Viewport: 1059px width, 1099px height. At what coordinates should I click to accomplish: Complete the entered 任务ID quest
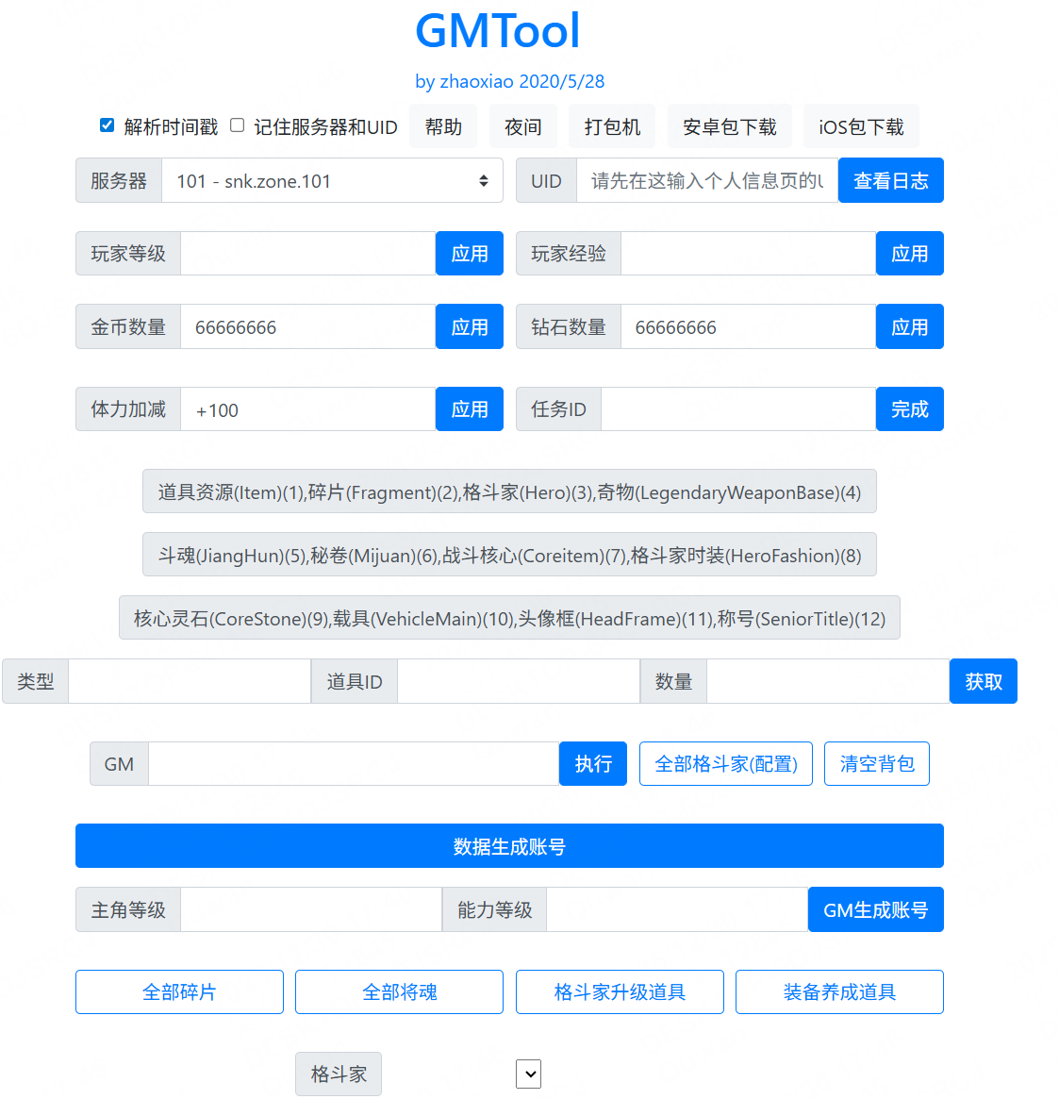(909, 408)
